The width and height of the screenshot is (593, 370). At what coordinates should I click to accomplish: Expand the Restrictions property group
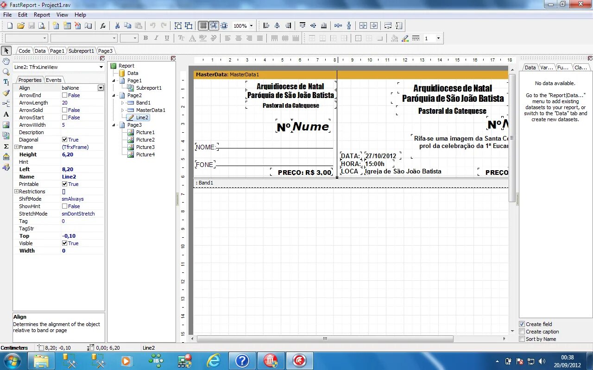pyautogui.click(x=17, y=191)
